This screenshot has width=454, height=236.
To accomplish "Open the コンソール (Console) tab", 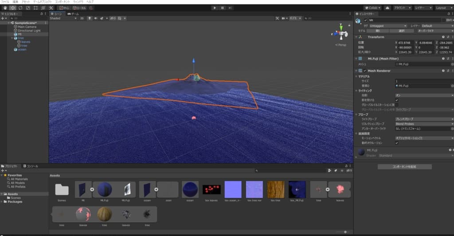I will [x=31, y=166].
